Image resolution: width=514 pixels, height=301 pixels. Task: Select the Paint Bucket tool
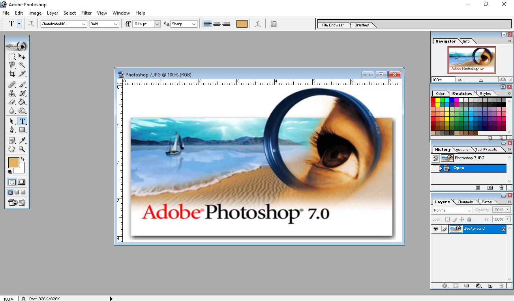tap(22, 102)
